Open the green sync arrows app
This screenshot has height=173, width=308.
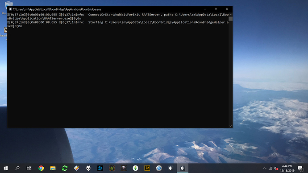tap(65, 168)
